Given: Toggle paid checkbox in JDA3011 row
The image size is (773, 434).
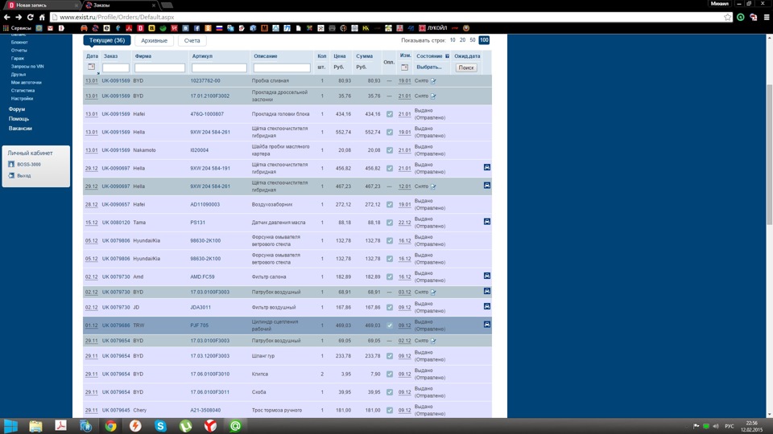Looking at the screenshot, I should pos(390,307).
